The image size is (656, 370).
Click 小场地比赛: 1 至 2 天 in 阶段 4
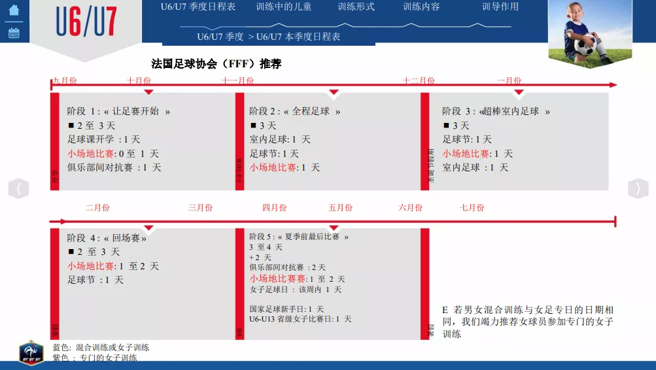coord(113,266)
